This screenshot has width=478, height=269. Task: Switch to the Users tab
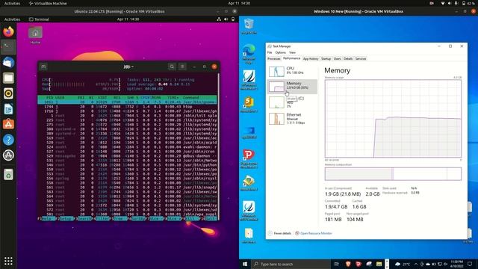[337, 58]
